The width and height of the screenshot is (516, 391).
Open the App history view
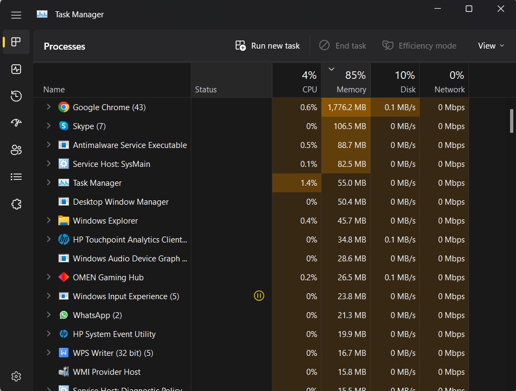[x=16, y=96]
